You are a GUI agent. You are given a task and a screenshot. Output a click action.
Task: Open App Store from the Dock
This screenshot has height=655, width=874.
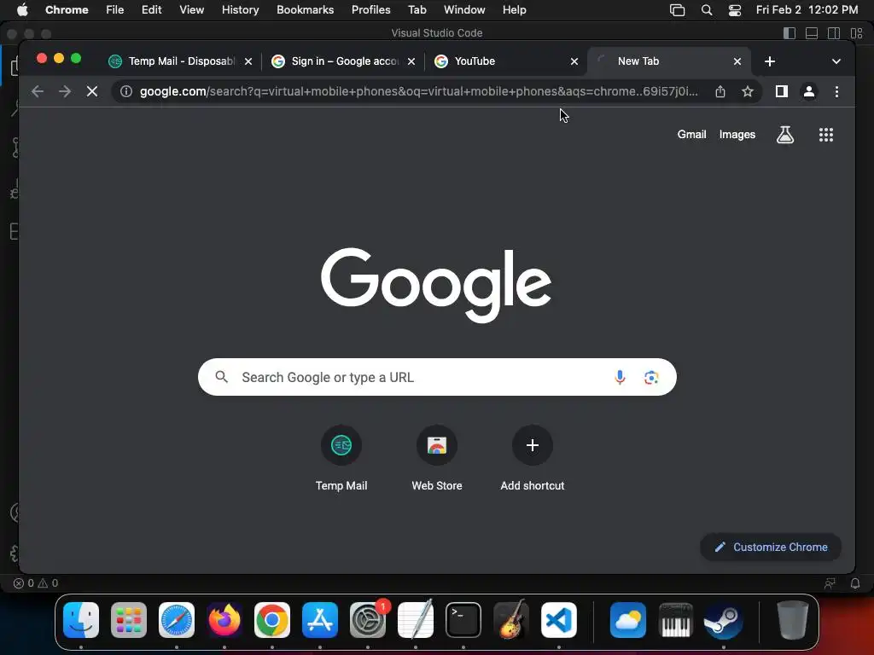coord(320,620)
